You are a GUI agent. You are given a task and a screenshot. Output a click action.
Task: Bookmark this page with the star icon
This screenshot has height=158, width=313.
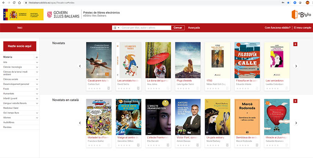(288, 3)
